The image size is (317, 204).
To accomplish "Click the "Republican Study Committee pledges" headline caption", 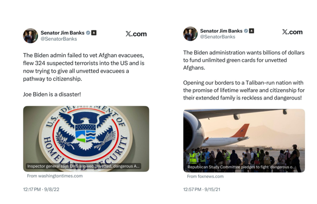I will pyautogui.click(x=241, y=167).
